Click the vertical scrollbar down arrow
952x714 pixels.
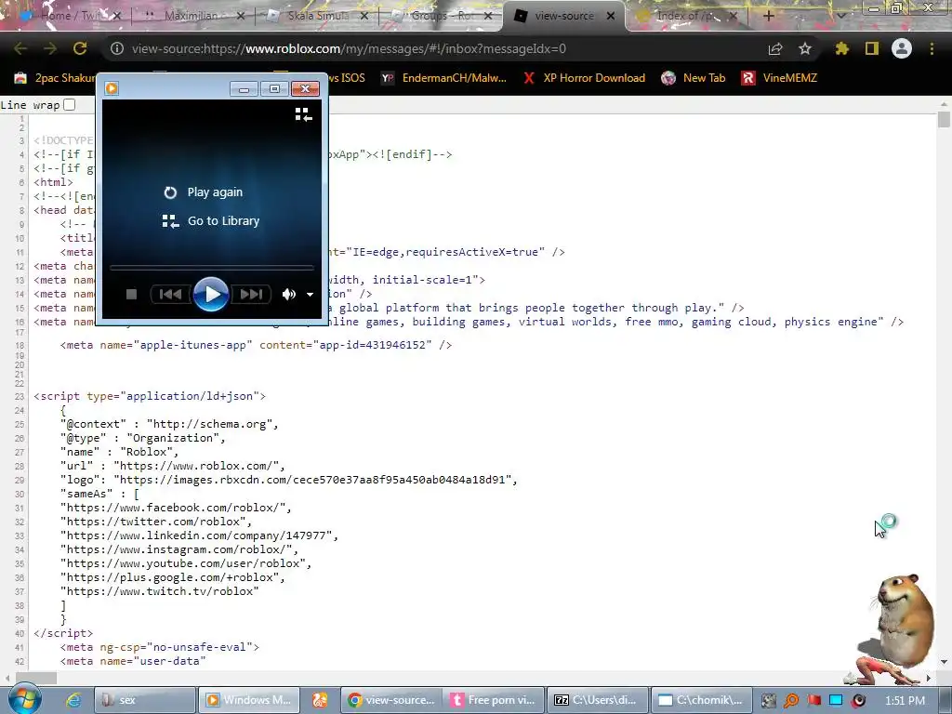coord(944,661)
